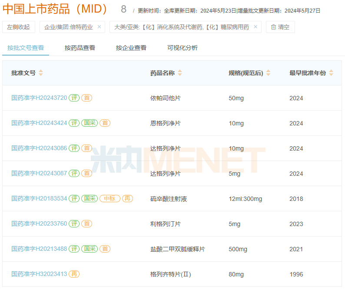Viewport: 345px width, 289px height.
Task: Click 首 badge on H20233760 row
Action: click(x=87, y=224)
